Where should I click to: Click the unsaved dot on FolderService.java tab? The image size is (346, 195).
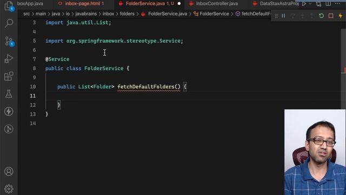tap(179, 4)
